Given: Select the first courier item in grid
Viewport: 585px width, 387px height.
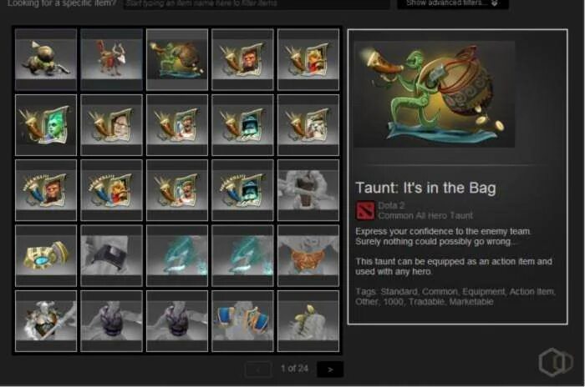Looking at the screenshot, I should (46, 59).
